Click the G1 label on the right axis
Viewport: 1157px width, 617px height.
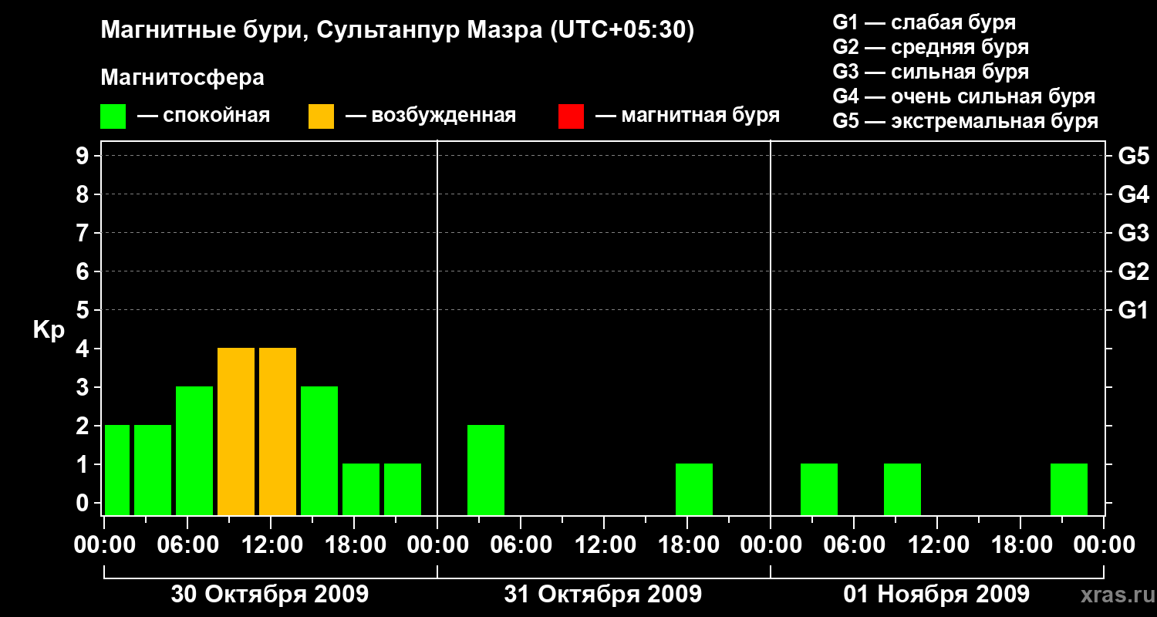pos(1133,311)
